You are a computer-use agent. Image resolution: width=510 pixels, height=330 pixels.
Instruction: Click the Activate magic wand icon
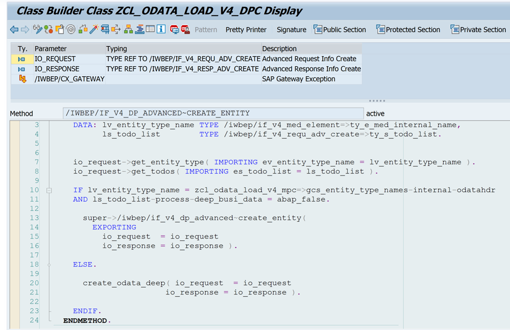[x=94, y=30]
